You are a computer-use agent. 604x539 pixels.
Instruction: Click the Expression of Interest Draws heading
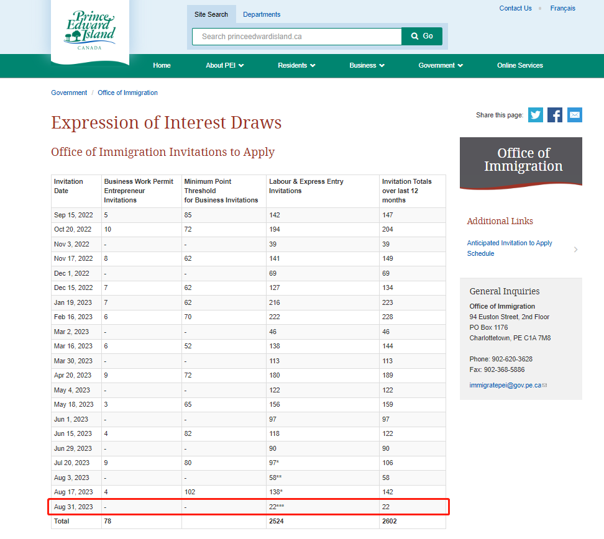(167, 123)
